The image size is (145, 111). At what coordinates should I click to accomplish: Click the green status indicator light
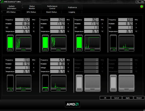pyautogui.click(x=142, y=7)
